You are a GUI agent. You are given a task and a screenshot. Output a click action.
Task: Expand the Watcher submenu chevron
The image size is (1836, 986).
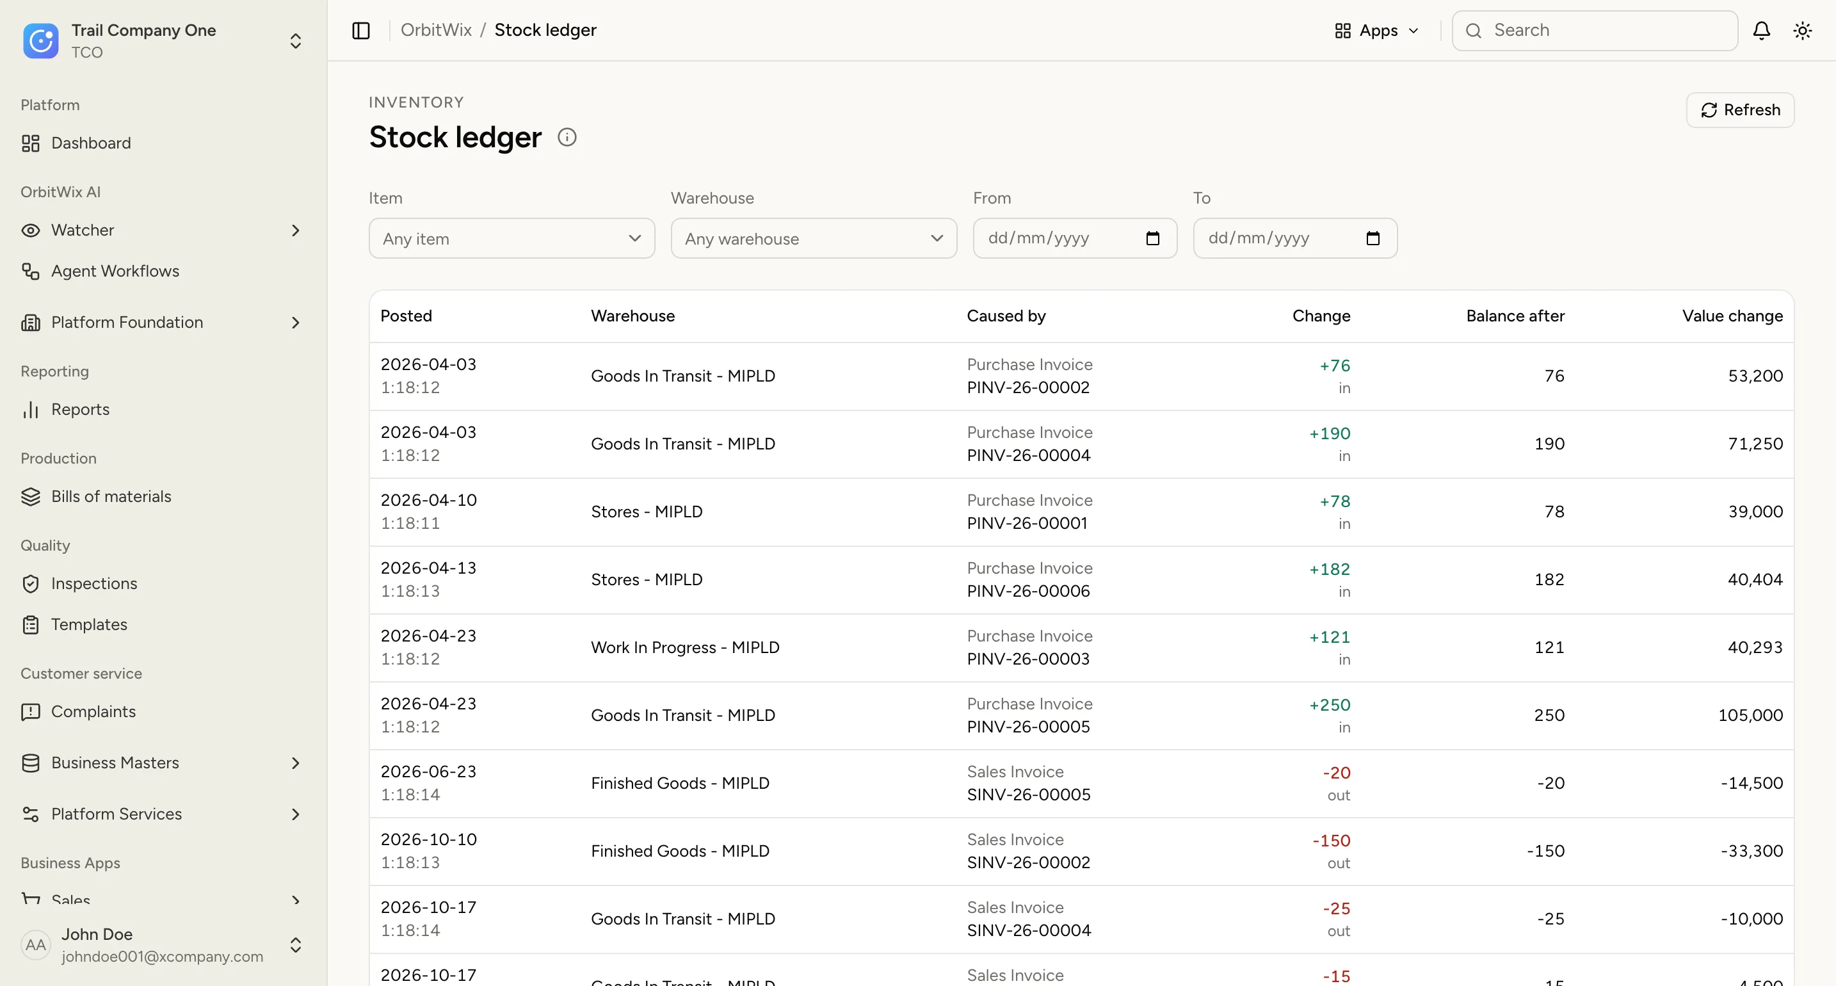pyautogui.click(x=296, y=230)
